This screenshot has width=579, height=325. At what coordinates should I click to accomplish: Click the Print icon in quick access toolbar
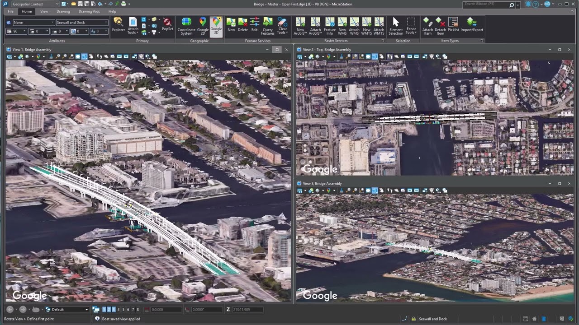[x=123, y=4]
